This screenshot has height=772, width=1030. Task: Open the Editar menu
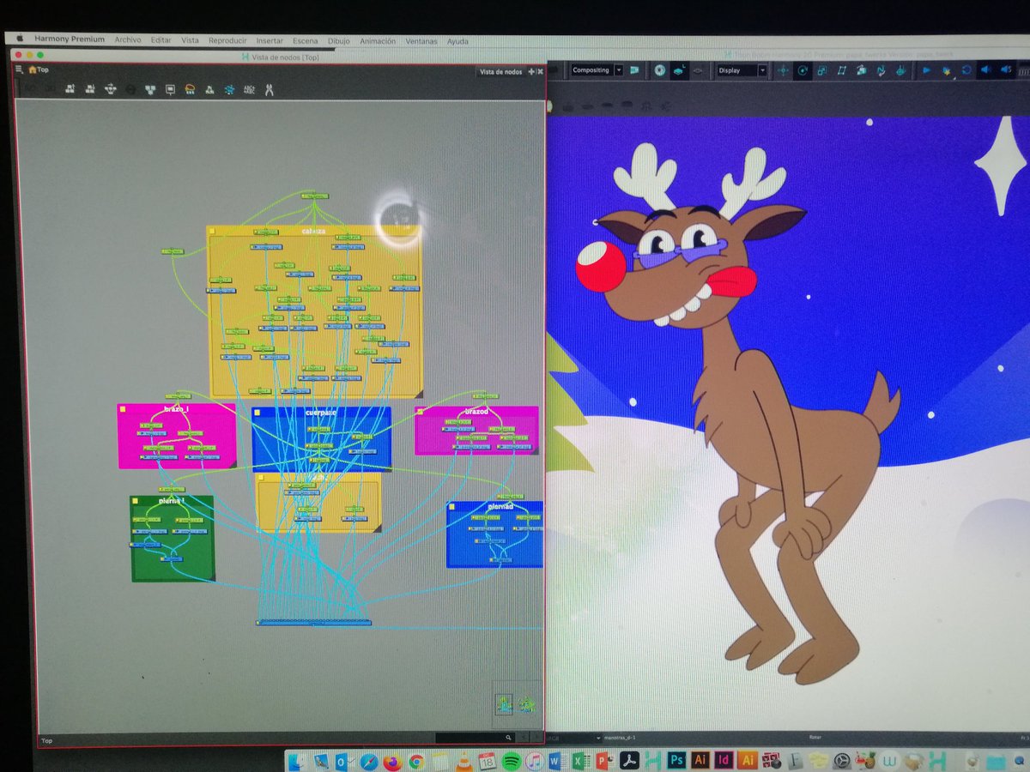click(x=161, y=40)
